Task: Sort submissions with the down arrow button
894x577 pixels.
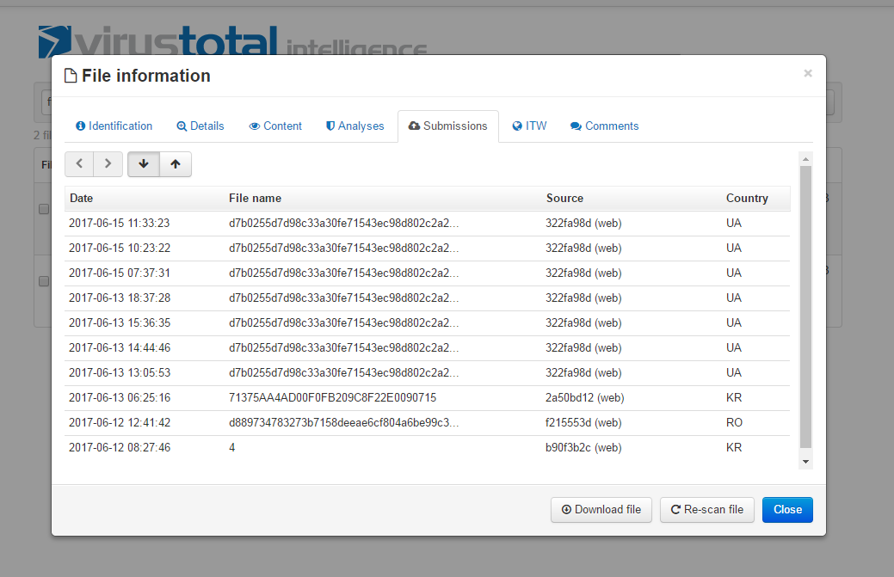Action: (x=143, y=164)
